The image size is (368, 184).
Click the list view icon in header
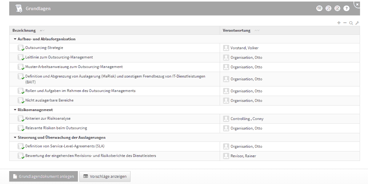point(319,8)
